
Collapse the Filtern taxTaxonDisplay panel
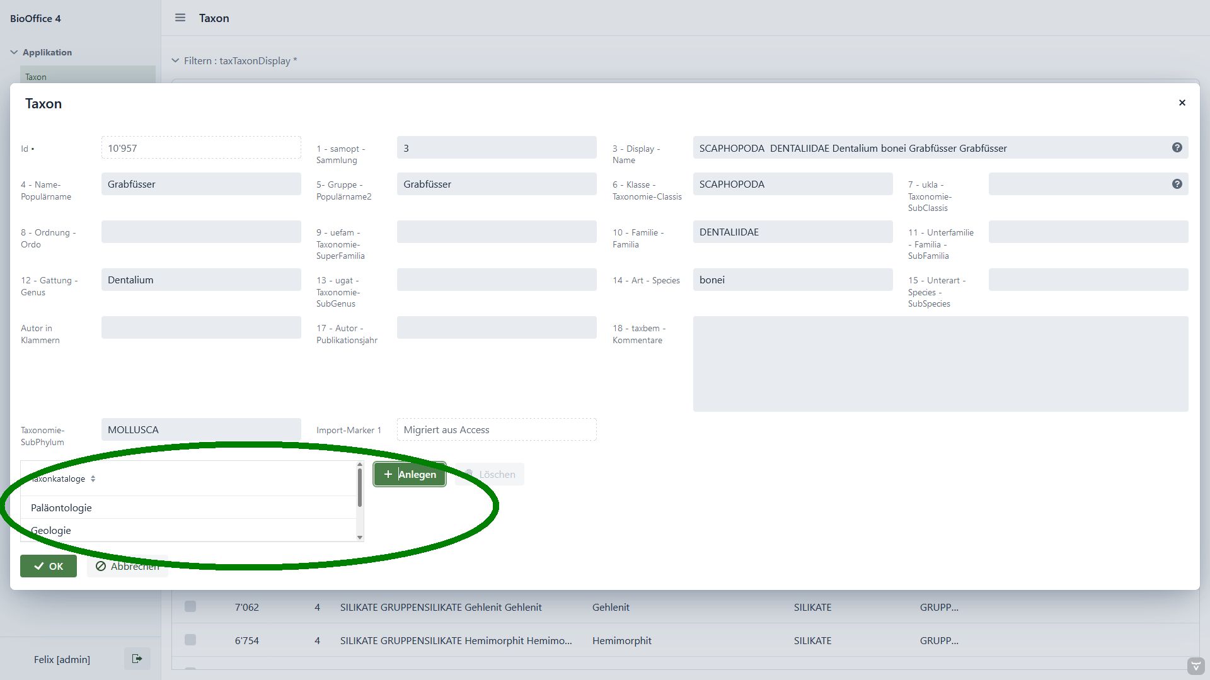point(175,60)
